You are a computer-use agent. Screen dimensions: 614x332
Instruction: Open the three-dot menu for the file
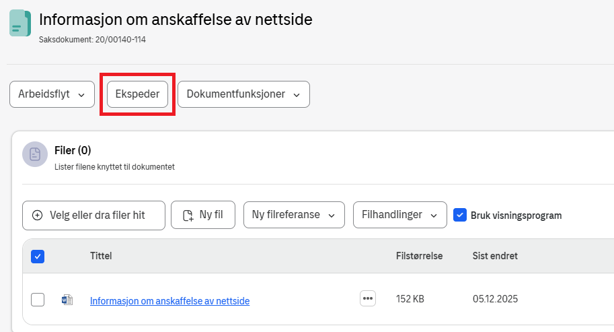pyautogui.click(x=367, y=298)
